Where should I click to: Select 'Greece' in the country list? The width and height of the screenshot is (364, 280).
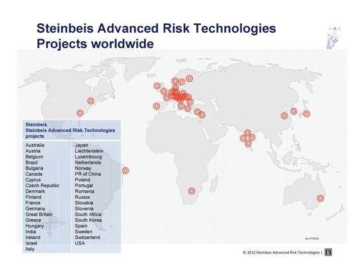(x=33, y=220)
